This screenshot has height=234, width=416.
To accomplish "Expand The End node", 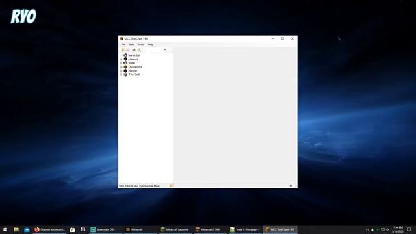I will (x=122, y=75).
